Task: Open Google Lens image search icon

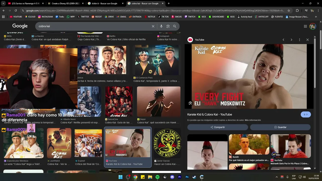Action: [x=168, y=26]
